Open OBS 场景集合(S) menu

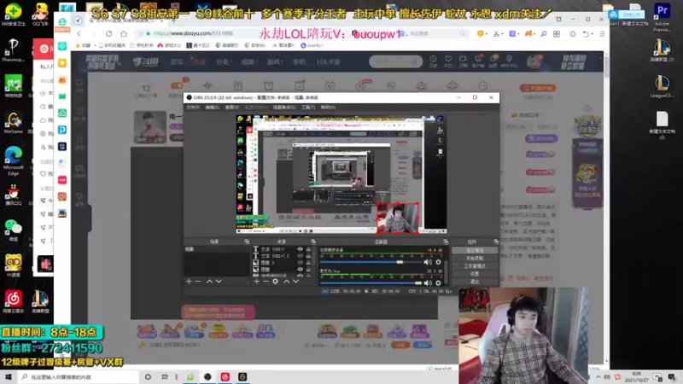[284, 108]
